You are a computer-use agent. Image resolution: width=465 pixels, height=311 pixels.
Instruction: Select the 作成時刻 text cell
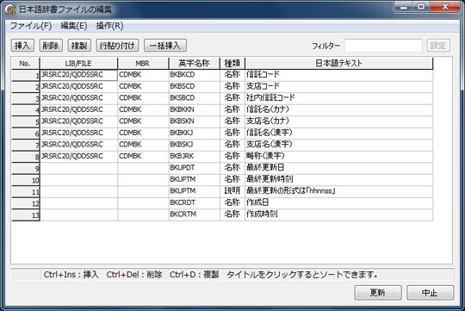point(339,215)
